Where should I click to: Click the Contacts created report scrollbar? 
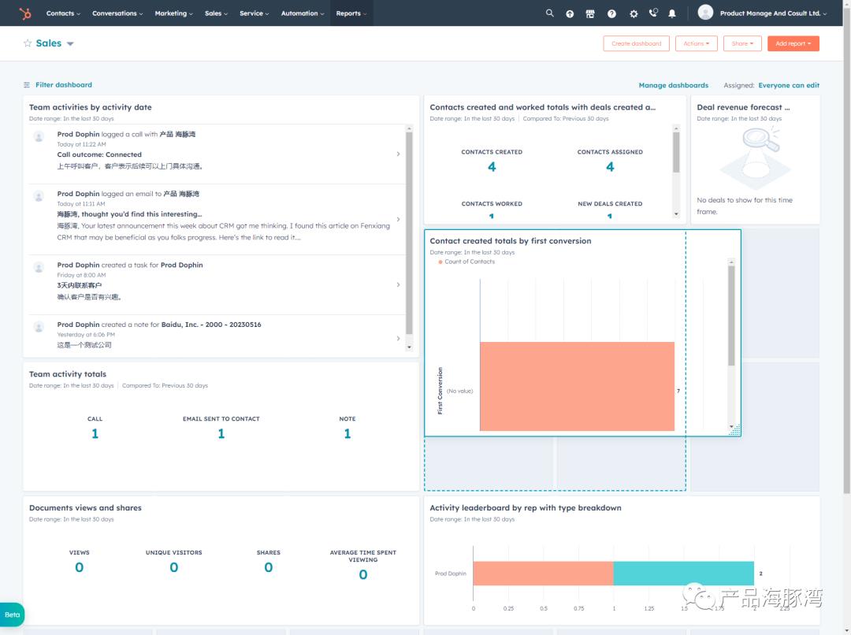point(676,152)
